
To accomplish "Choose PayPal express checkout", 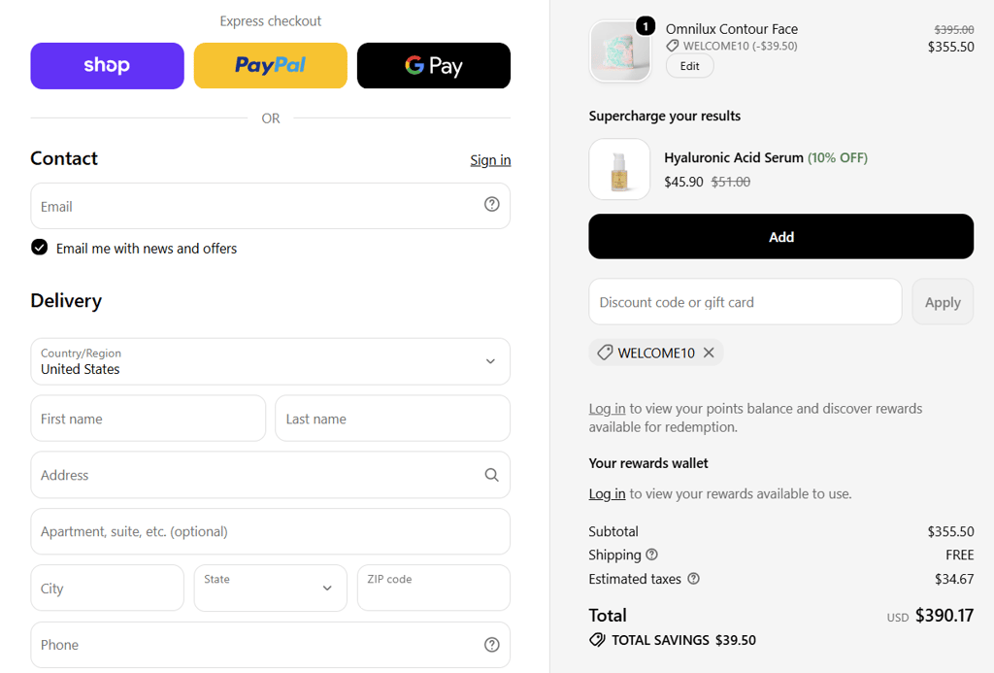I will pos(271,66).
